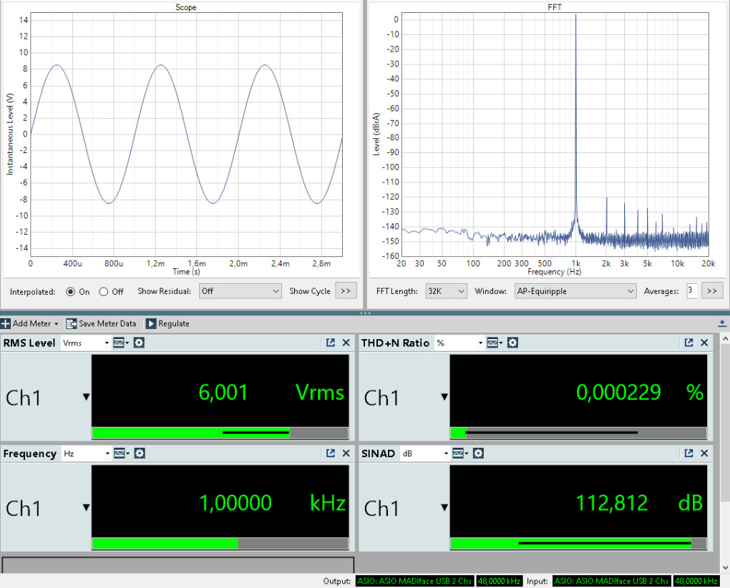Viewport: 730px width, 588px height.
Task: Click output 48,0000 kHz sample rate
Action: pos(499,581)
